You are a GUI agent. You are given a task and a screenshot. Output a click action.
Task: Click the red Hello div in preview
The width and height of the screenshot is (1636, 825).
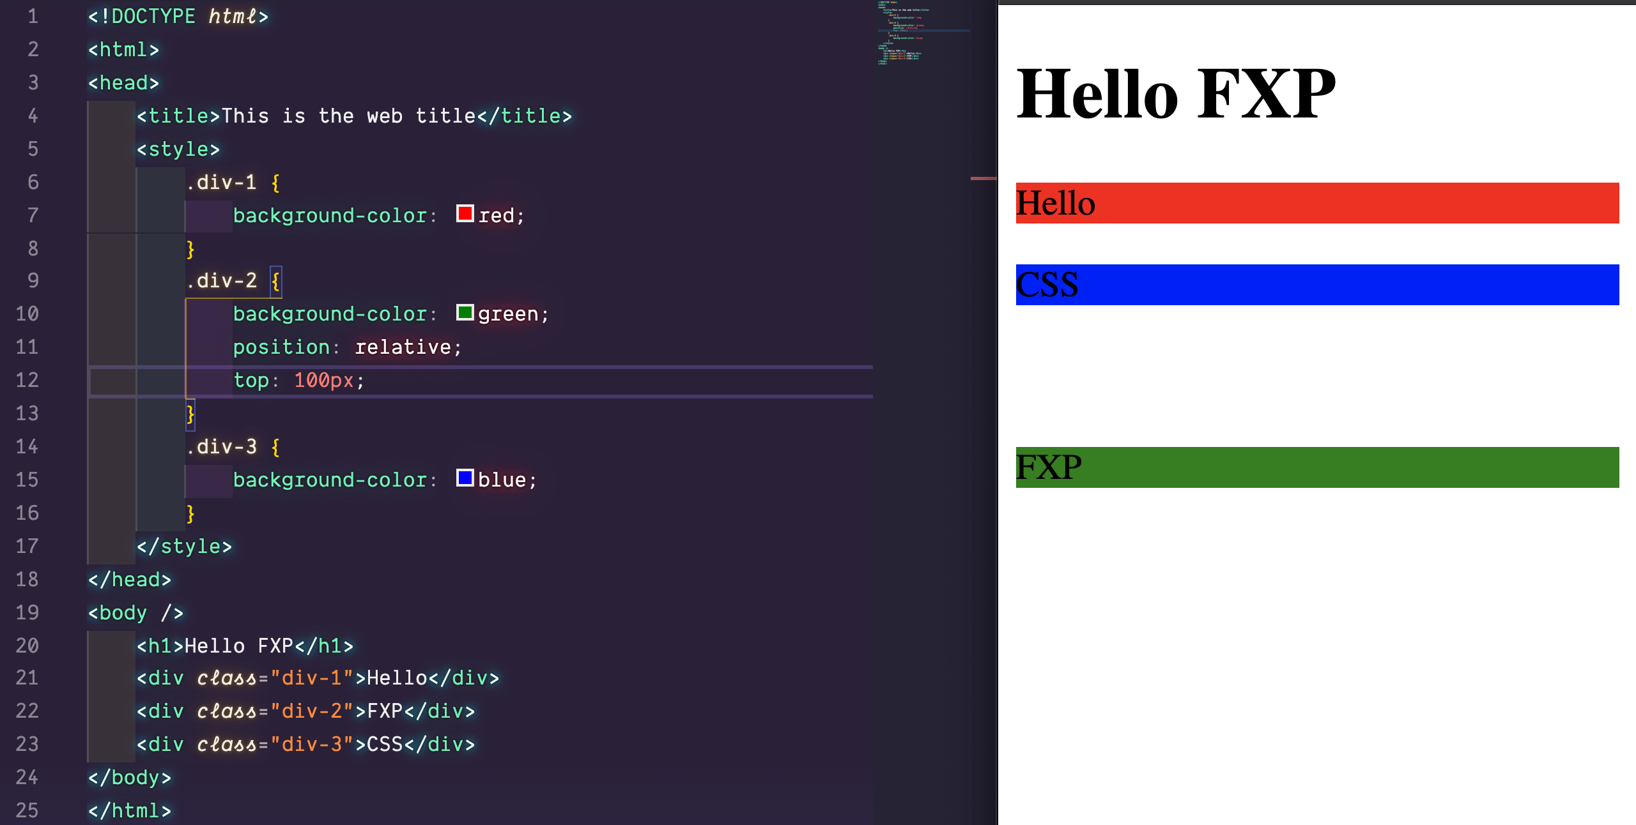[x=1316, y=203]
